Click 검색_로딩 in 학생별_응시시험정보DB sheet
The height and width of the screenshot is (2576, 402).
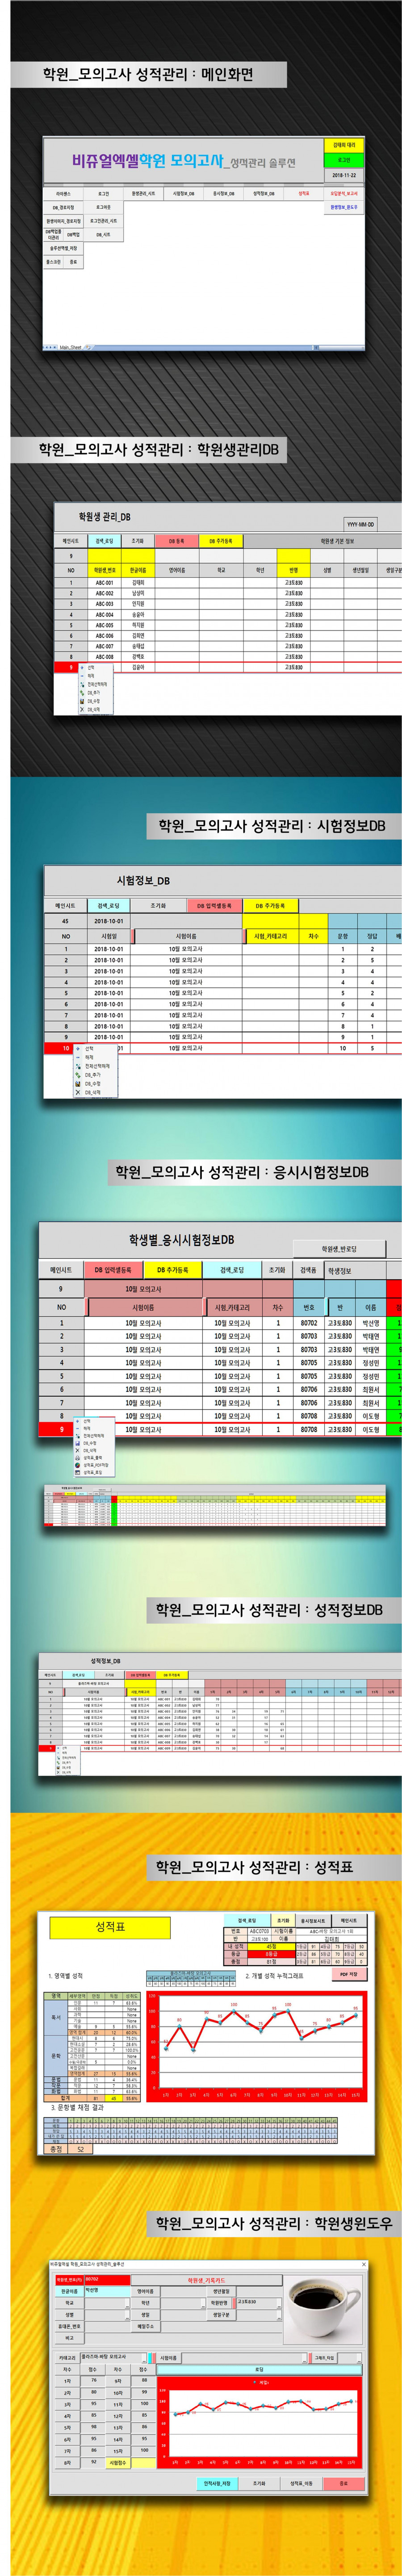(x=232, y=1270)
